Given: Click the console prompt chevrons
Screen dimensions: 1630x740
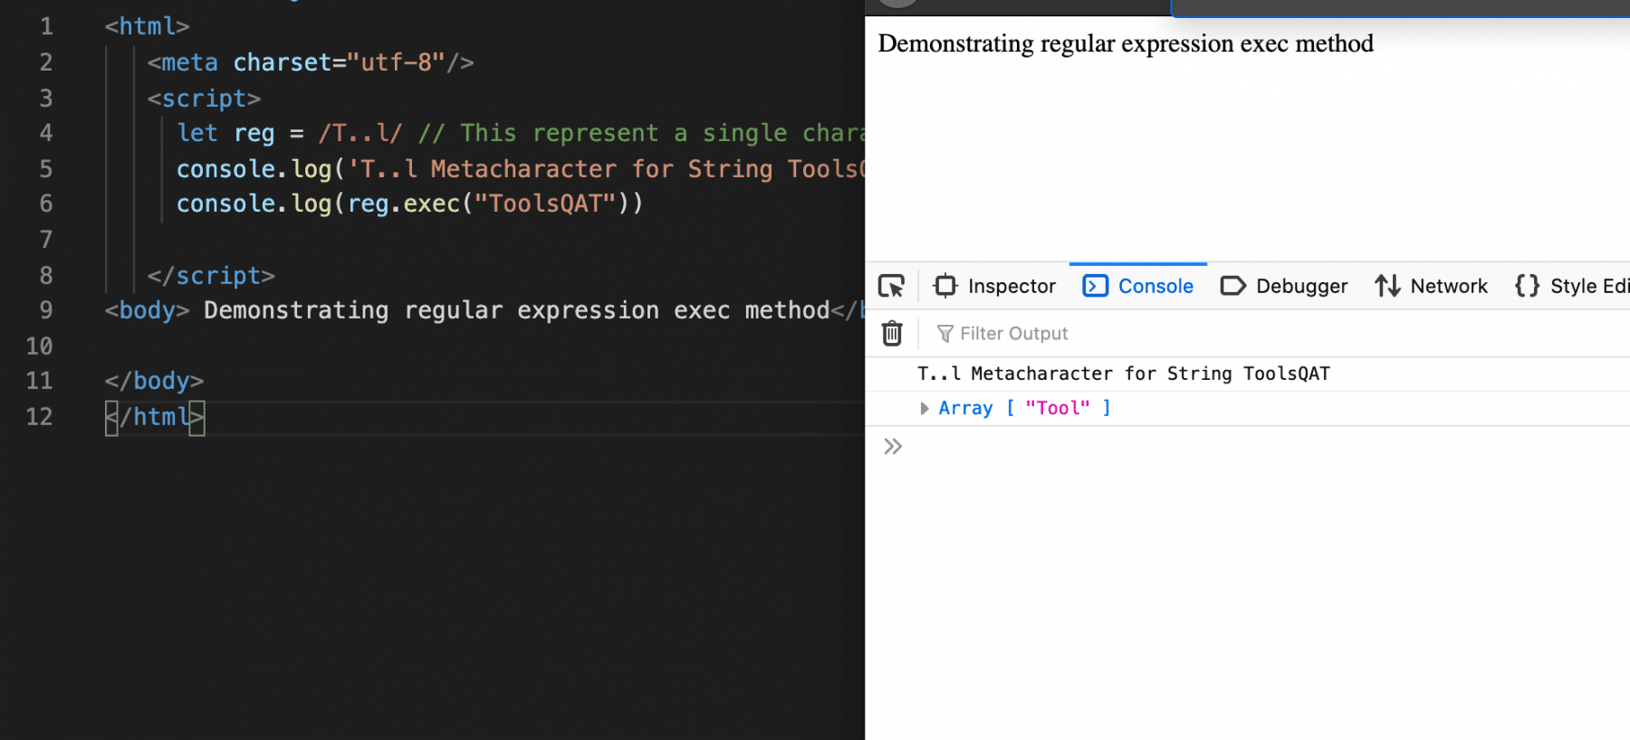Looking at the screenshot, I should [x=893, y=447].
